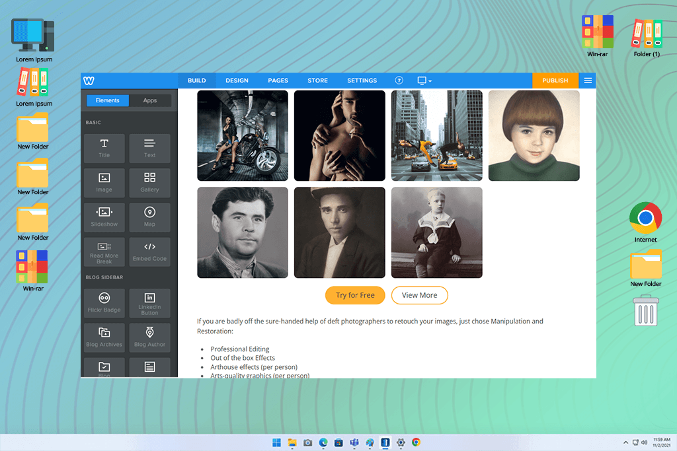Switch to the Apps tab
This screenshot has width=677, height=451.
pyautogui.click(x=150, y=100)
